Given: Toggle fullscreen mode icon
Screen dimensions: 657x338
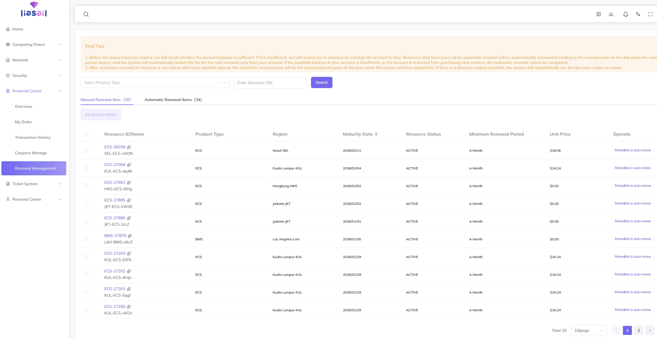Looking at the screenshot, I should pos(650,14).
